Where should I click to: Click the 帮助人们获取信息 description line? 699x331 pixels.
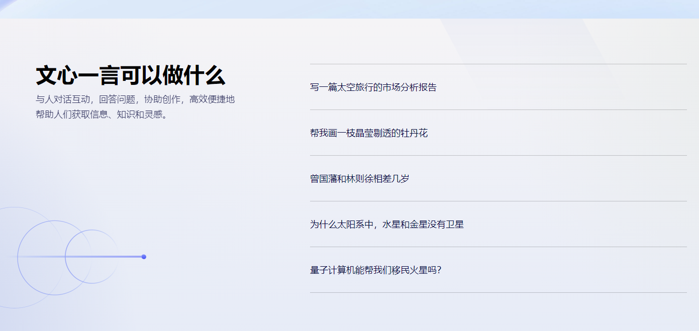[101, 114]
